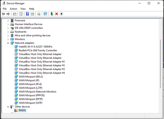This screenshot has width=164, height=119.
Task: Select the RNDIS device under Other devices
Action: coord(22,111)
